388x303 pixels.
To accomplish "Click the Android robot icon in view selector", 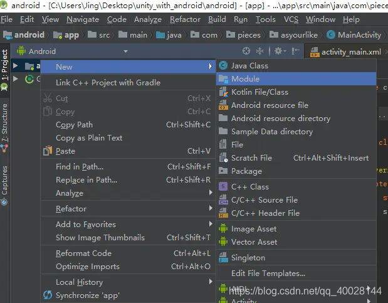I will click(x=21, y=51).
